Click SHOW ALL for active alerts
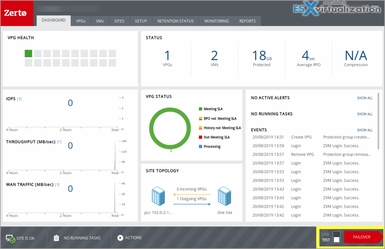385x249 pixels. 364,98
